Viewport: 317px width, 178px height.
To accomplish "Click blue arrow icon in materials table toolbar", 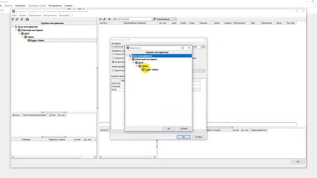I will (109, 19).
